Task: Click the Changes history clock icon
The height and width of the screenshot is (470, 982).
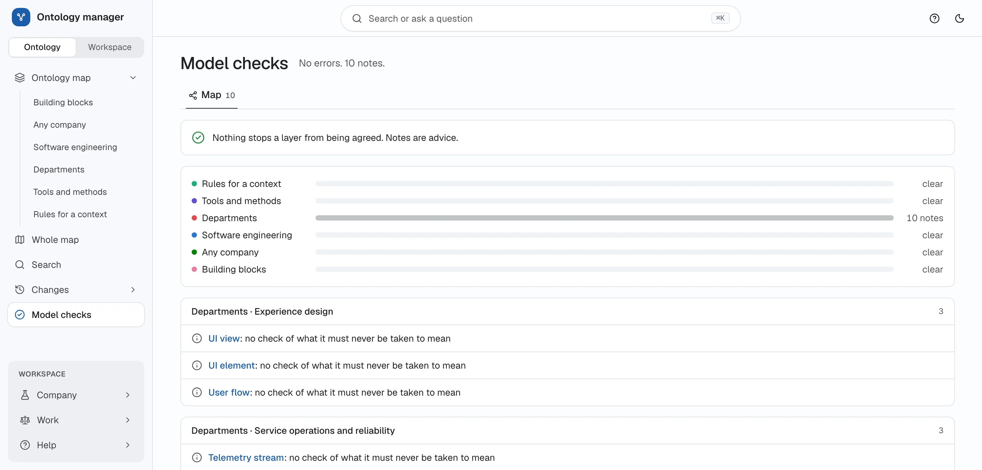Action: (x=19, y=289)
